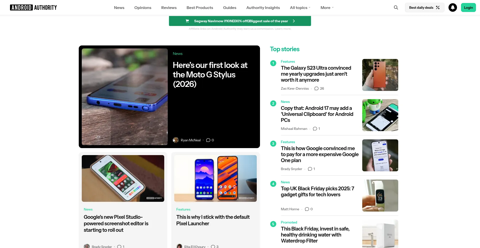Open the search magnifier icon
The image size is (480, 248).
tap(396, 7)
